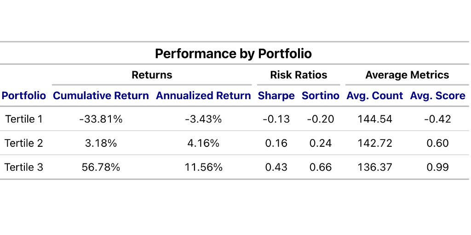Click the Performance by Portfolio title
Image resolution: width=471 pixels, height=235 pixels.
[x=233, y=54]
